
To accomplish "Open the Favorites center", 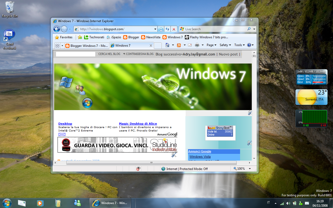I will [63, 37].
